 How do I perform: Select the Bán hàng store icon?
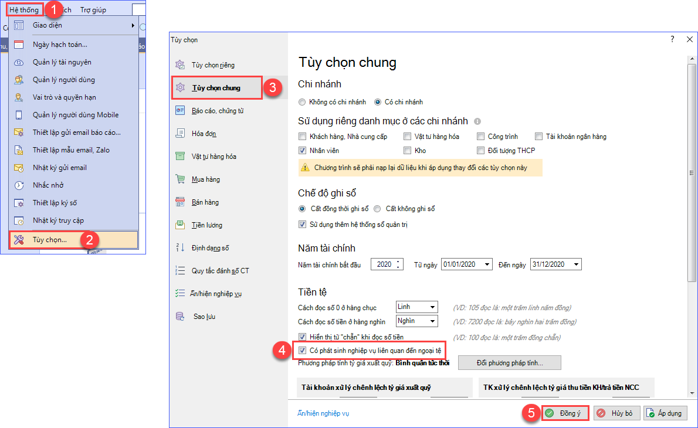[181, 202]
